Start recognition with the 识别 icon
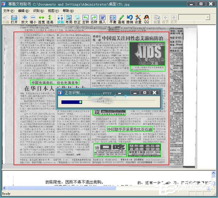Screen dimensions: 218x198 click(x=60, y=19)
